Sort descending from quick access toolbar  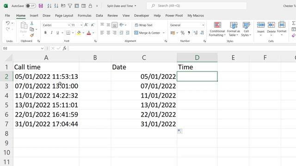56,6
